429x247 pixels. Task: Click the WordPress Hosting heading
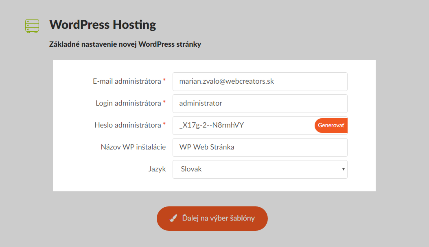[x=103, y=25]
